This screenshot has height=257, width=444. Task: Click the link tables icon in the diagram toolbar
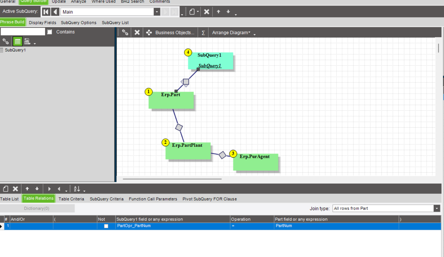[x=125, y=32]
